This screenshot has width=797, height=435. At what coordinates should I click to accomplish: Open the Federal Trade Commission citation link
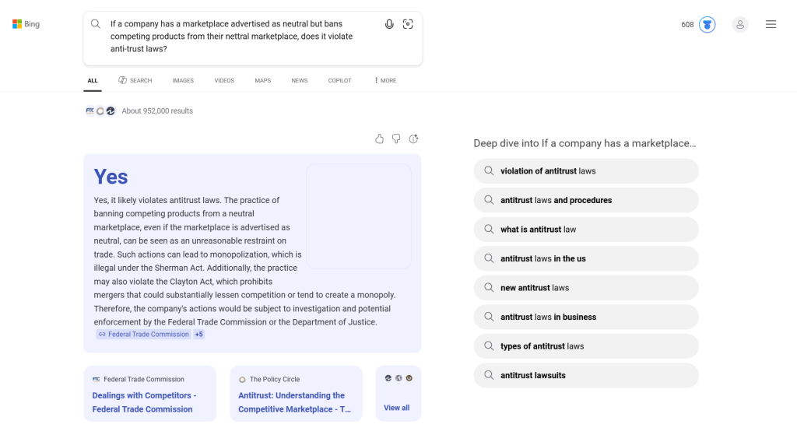143,335
